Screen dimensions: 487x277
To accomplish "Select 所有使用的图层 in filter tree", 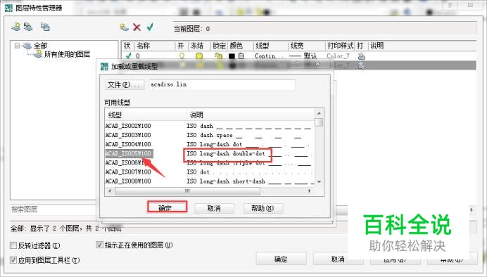I will 67,54.
